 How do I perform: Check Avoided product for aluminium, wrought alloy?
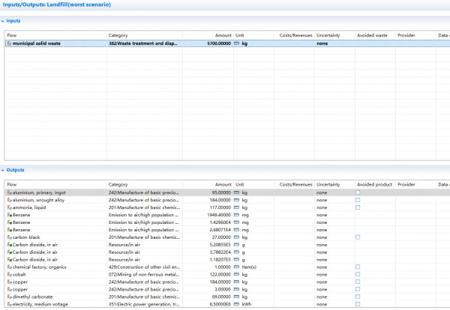(x=358, y=200)
